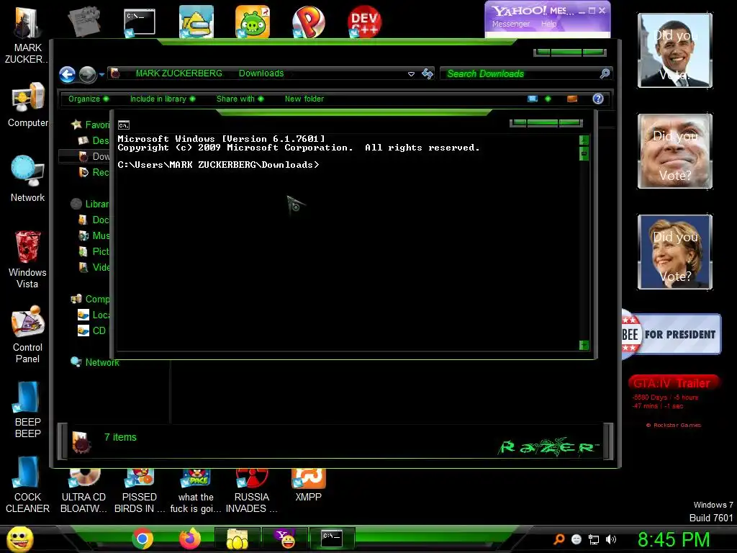Refresh the Downloads folder view

coord(428,74)
